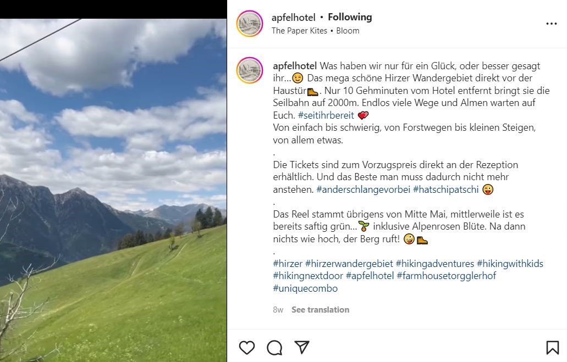Open apfelhotel avatar beside the caption

point(250,70)
